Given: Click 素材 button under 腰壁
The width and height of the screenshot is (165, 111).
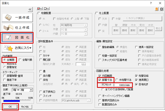Looking at the screenshot, I should click(x=124, y=30).
